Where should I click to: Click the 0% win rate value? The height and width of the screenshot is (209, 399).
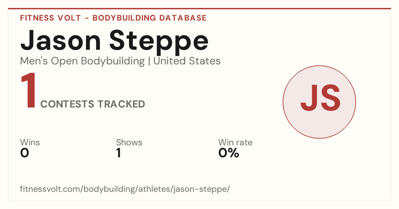point(229,153)
